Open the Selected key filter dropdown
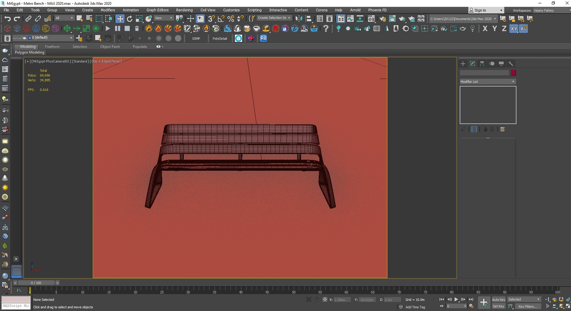Viewport: 571px width, 311px height. coord(523,299)
